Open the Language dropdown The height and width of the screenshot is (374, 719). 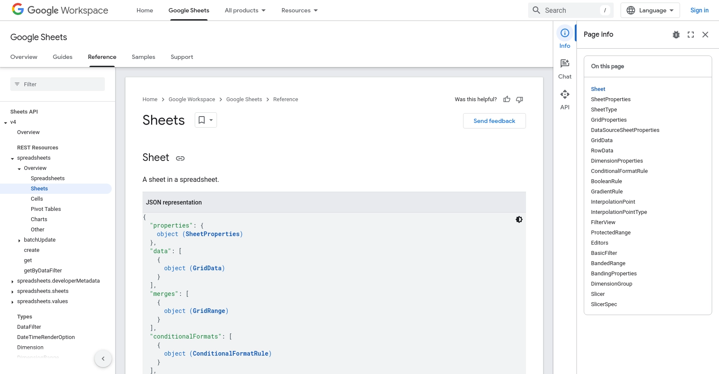pos(650,10)
